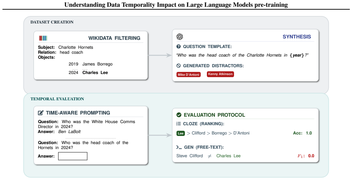The height and width of the screenshot is (180, 352).
Task: Click the SYNTHESIS heading
Action: 297,37
